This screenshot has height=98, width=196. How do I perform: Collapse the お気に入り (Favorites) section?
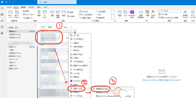pos(8,28)
